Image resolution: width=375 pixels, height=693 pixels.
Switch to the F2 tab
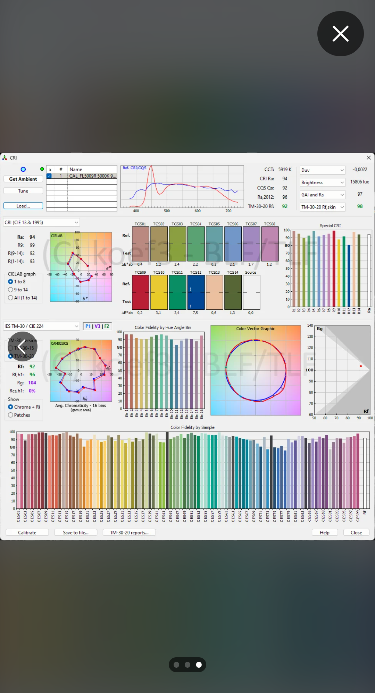pyautogui.click(x=107, y=326)
